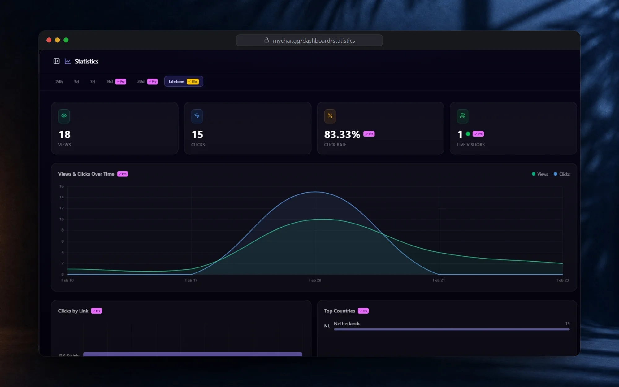Viewport: 619px width, 387px height.
Task: Click the eye icon on Views card
Action: [x=64, y=116]
